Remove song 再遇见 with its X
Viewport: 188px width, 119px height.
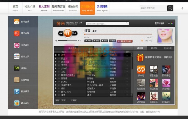click(127, 82)
